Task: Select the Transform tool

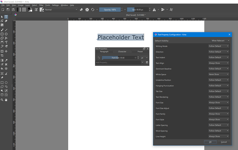Action: pyautogui.click(x=2, y=51)
